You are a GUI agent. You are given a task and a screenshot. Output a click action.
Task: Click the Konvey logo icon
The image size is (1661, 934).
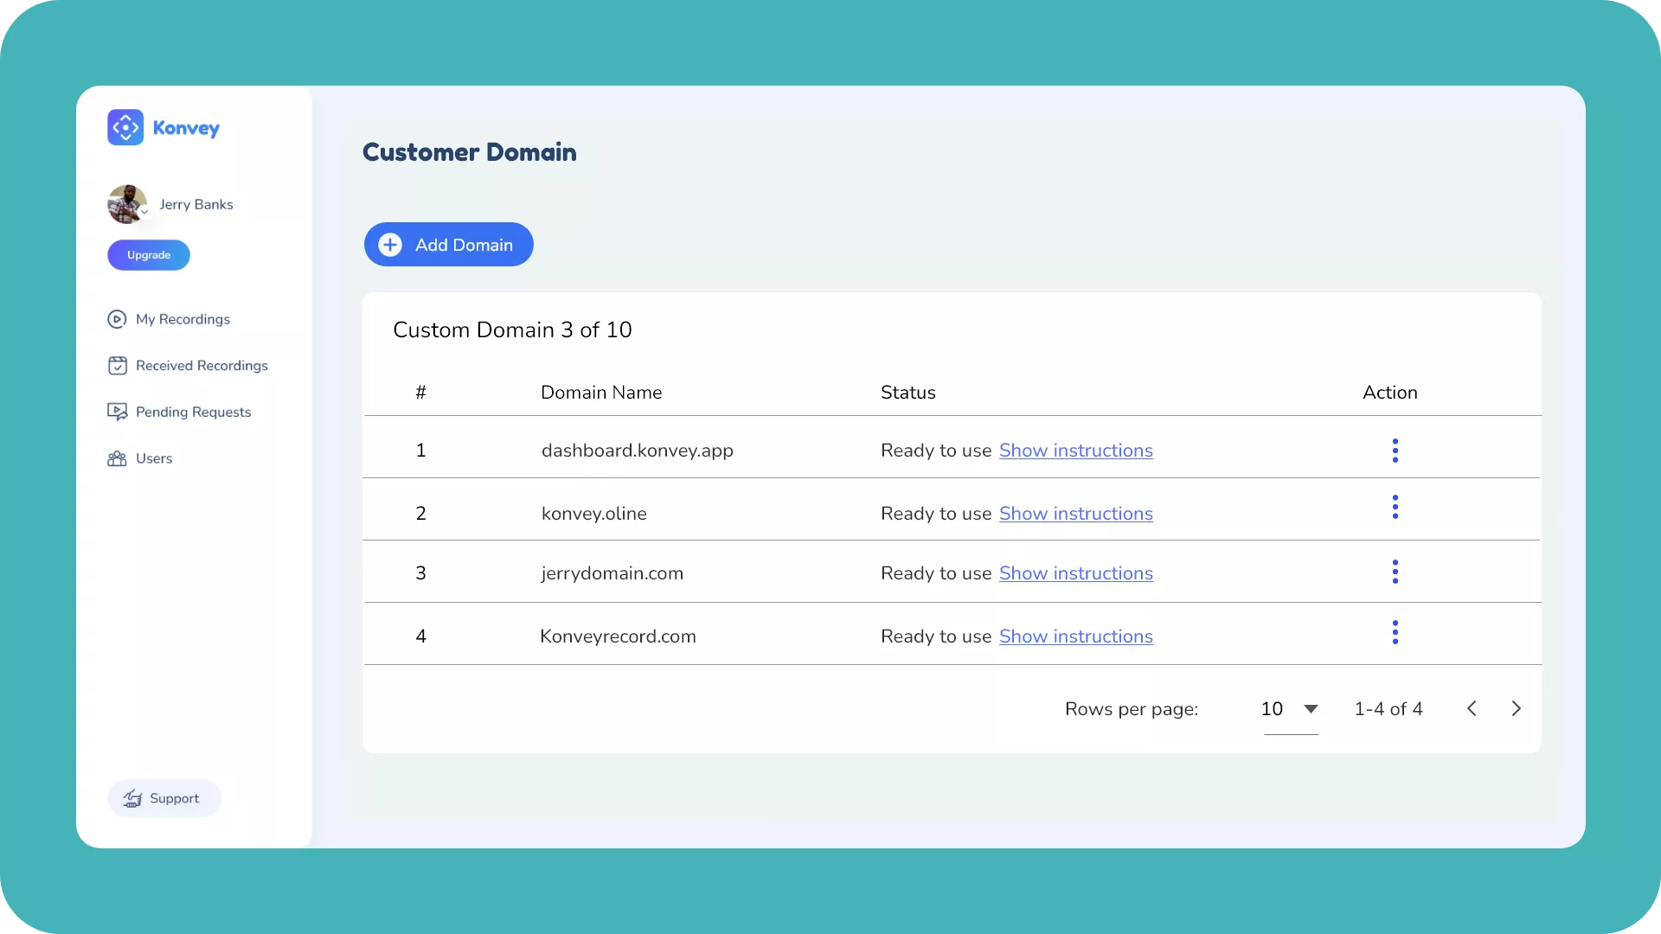(125, 128)
